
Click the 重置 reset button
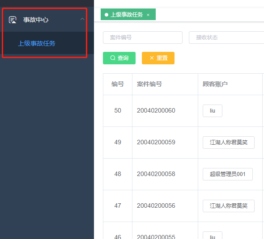coord(158,58)
